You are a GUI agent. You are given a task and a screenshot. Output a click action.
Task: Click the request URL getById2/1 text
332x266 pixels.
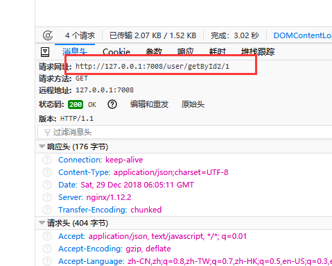(152, 67)
